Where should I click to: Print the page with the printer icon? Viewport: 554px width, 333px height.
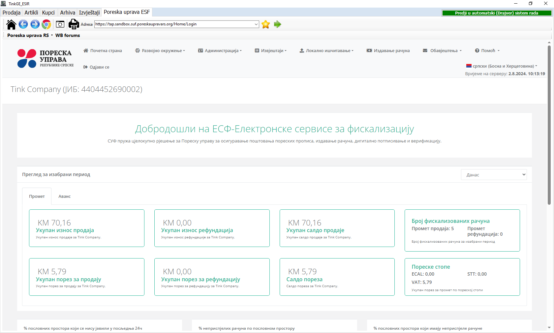(x=74, y=24)
